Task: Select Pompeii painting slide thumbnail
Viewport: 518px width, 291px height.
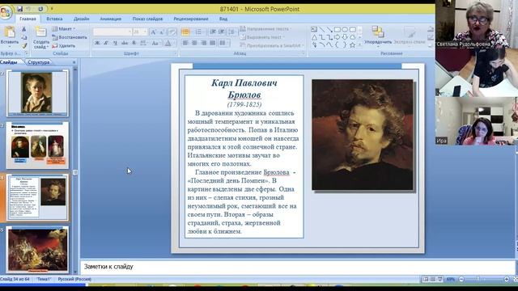Action: click(x=38, y=250)
